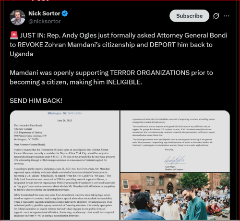The image size is (240, 221).
Task: Open the Grok explain icon
Action: tap(216, 16)
